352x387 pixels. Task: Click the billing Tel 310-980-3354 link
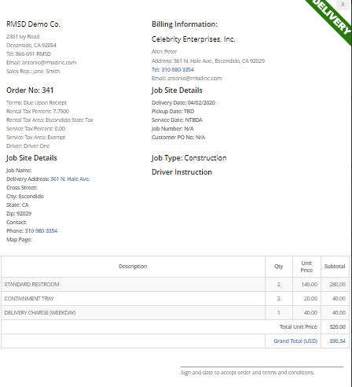tap(173, 69)
